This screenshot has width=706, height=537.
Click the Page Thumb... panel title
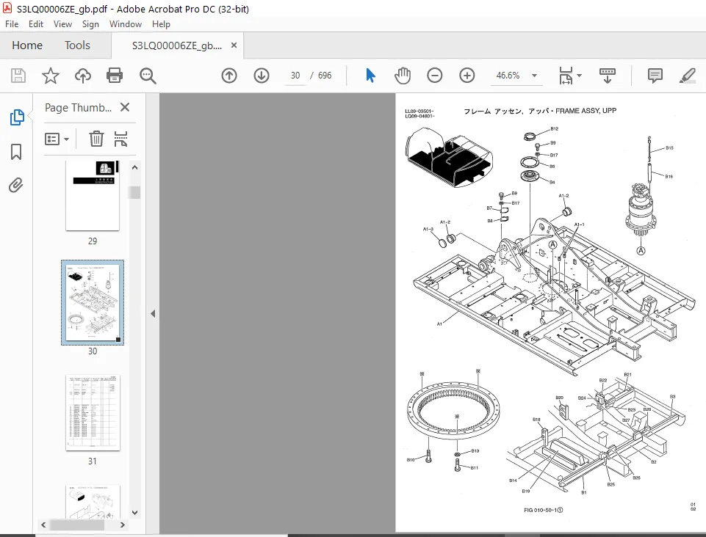point(78,108)
